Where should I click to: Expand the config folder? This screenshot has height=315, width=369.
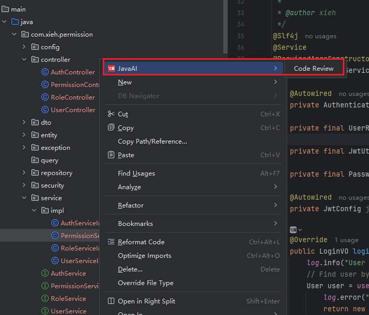click(x=24, y=47)
